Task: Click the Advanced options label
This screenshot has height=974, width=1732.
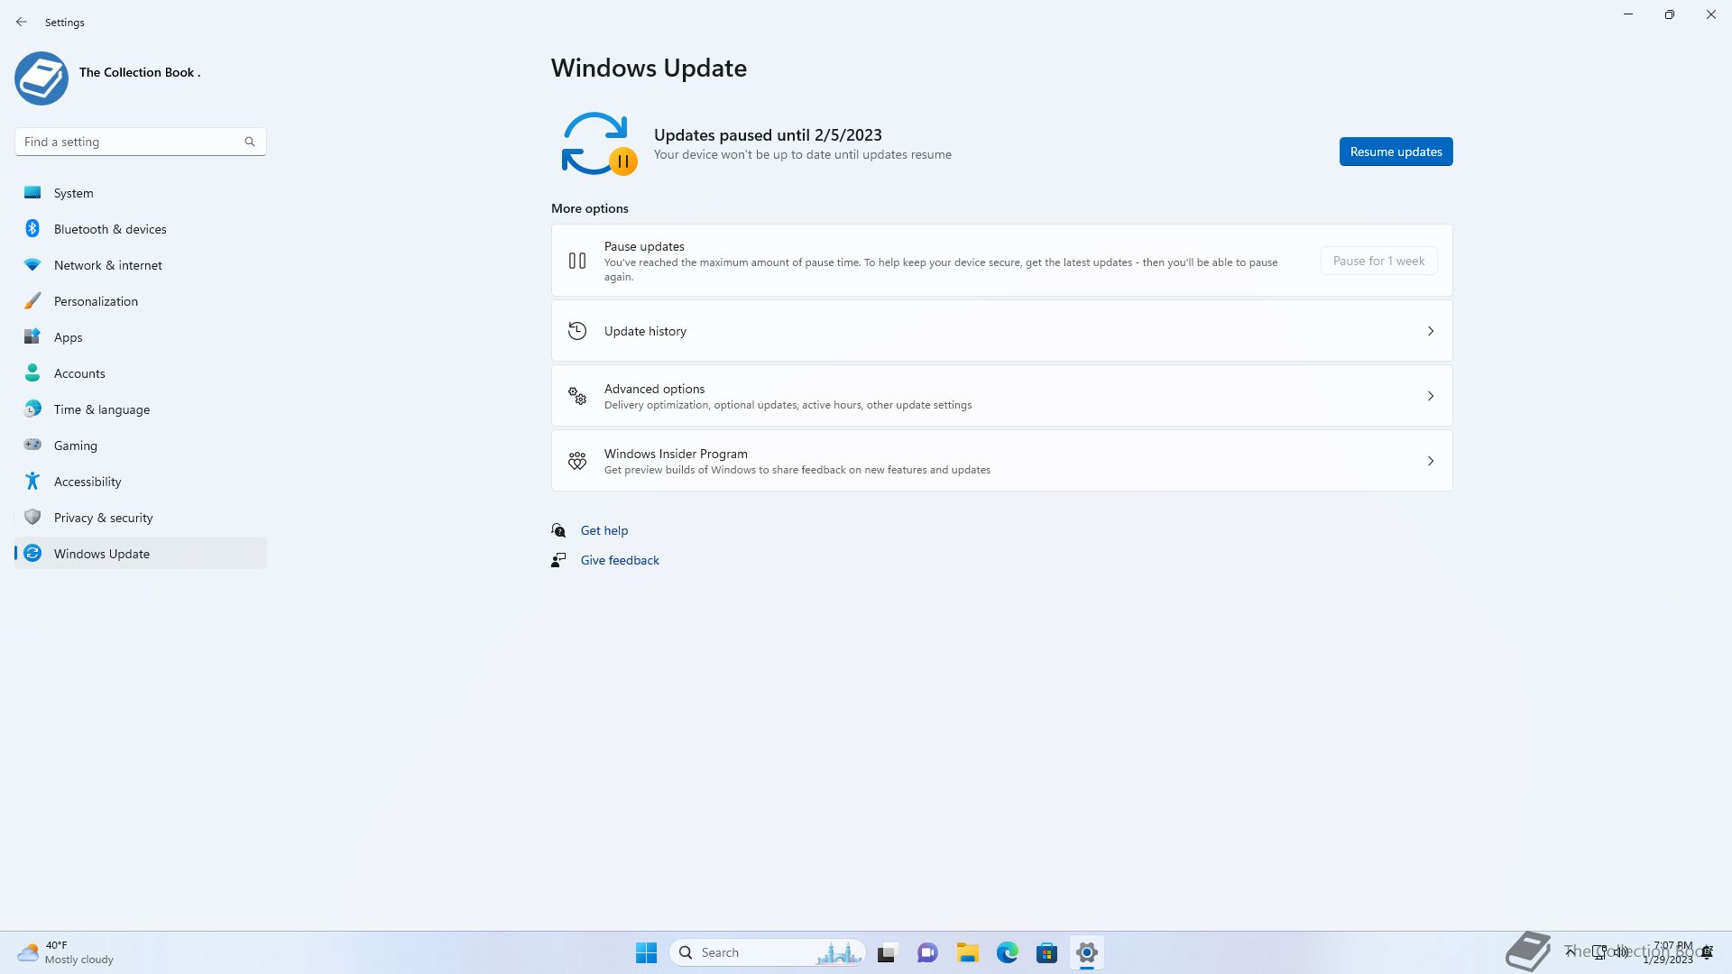Action: pos(654,389)
